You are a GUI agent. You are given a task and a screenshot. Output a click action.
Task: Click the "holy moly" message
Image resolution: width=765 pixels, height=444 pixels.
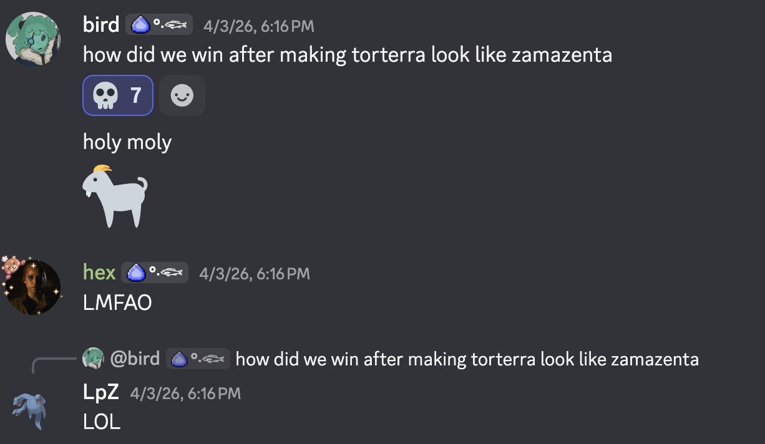(x=127, y=142)
